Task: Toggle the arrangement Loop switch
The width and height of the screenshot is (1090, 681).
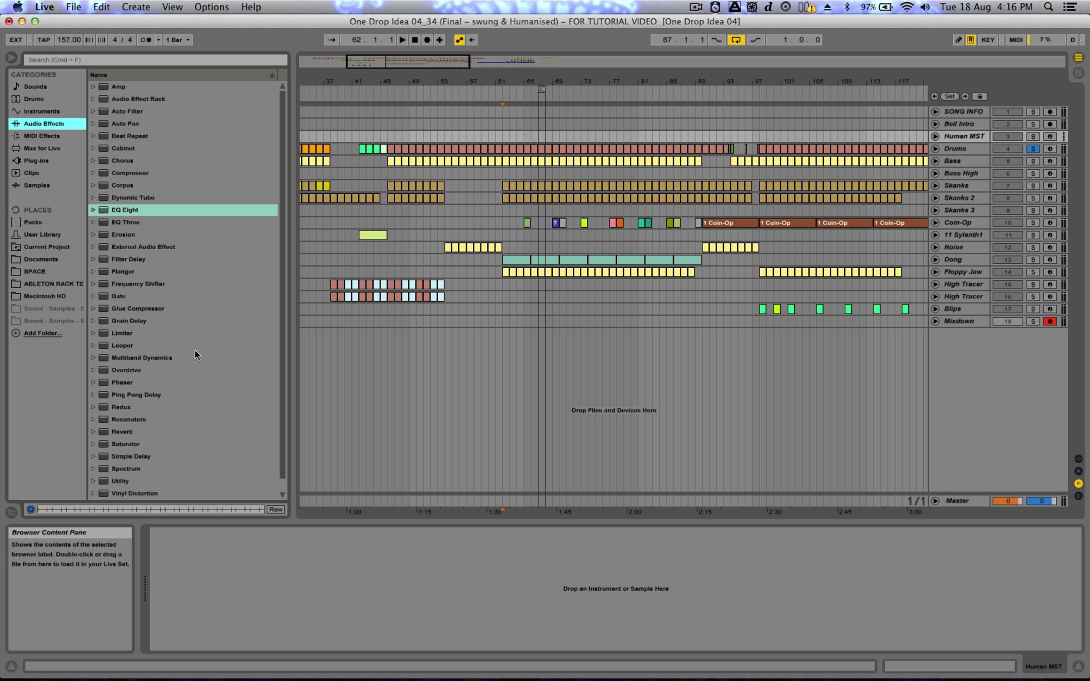Action: (x=735, y=40)
